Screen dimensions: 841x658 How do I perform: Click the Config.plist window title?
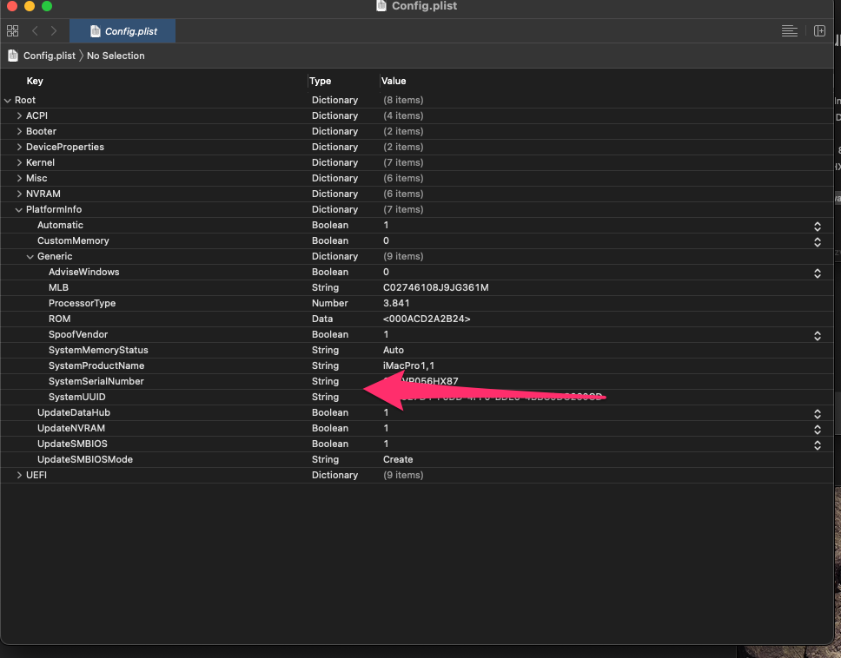click(424, 6)
